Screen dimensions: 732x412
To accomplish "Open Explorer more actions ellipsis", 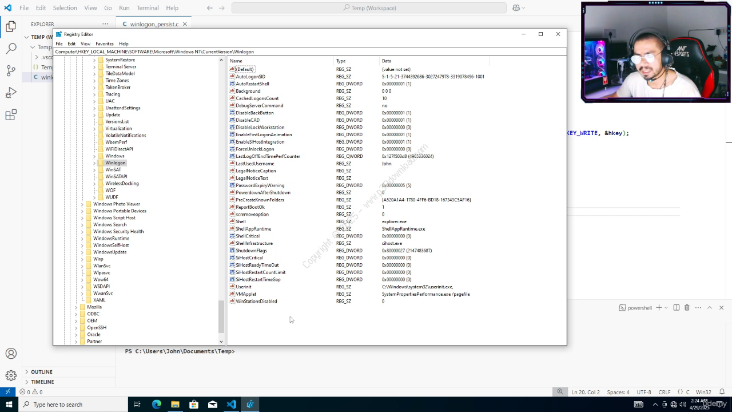I will (x=105, y=24).
